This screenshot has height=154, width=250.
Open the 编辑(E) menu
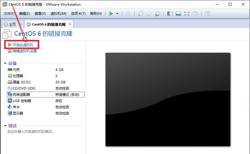(24, 14)
